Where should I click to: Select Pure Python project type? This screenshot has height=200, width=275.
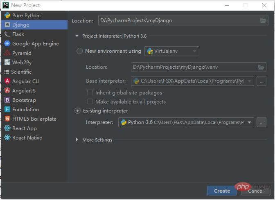[x=34, y=16]
